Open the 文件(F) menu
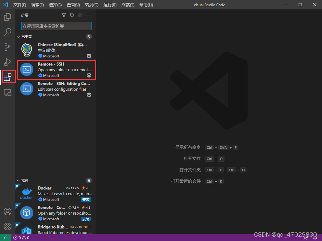322x241 pixels. coord(20,5)
